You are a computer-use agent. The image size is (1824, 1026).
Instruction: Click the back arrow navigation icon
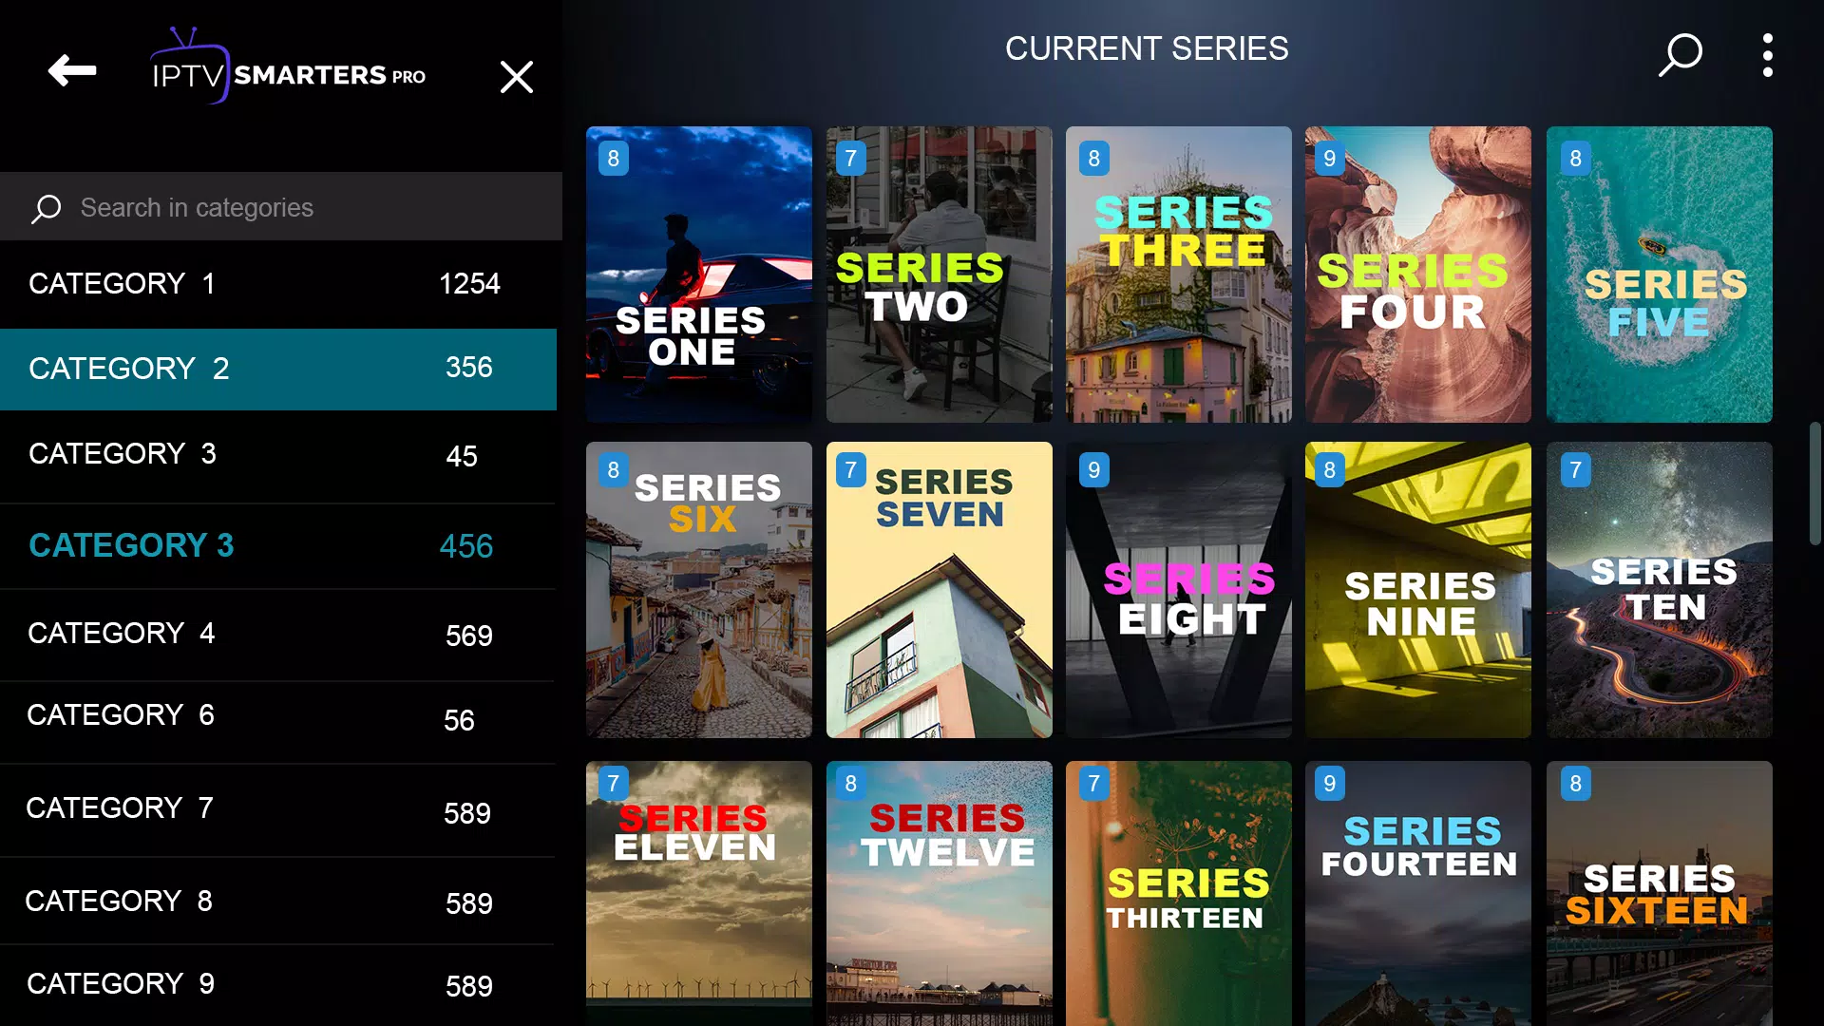coord(71,70)
